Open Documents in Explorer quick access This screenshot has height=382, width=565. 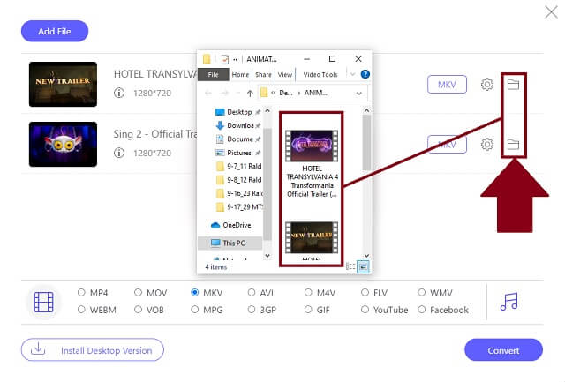[237, 139]
